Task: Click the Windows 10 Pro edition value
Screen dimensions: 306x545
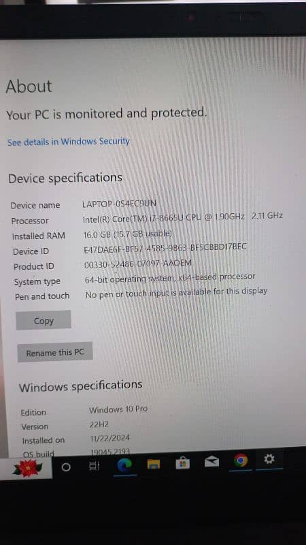Action: tap(118, 409)
